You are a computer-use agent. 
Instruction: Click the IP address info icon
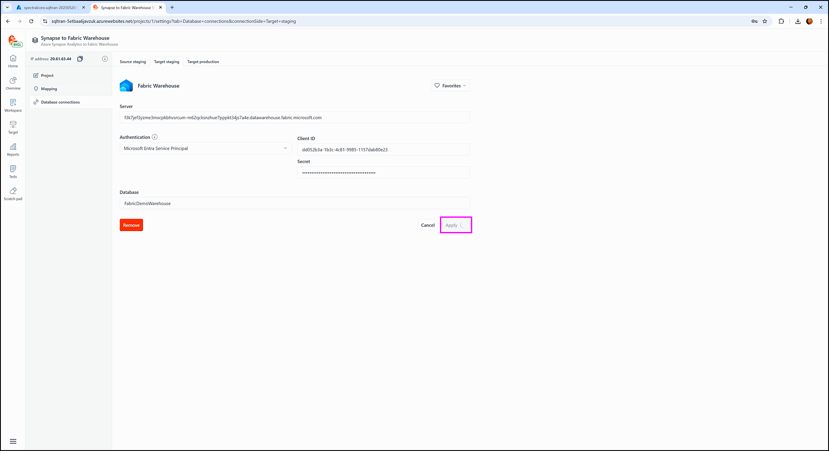(105, 59)
